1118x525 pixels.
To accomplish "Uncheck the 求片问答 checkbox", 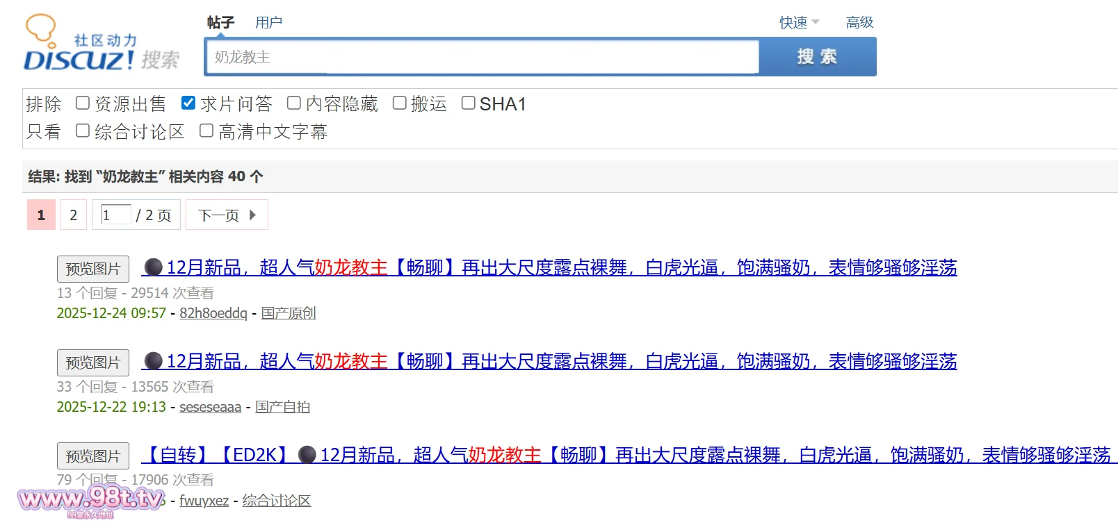I will point(188,103).
